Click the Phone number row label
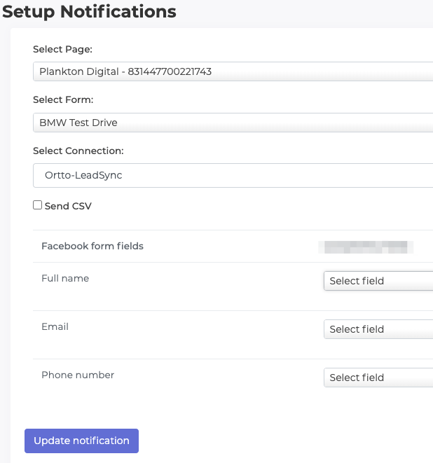The width and height of the screenshot is (433, 463). click(x=78, y=375)
